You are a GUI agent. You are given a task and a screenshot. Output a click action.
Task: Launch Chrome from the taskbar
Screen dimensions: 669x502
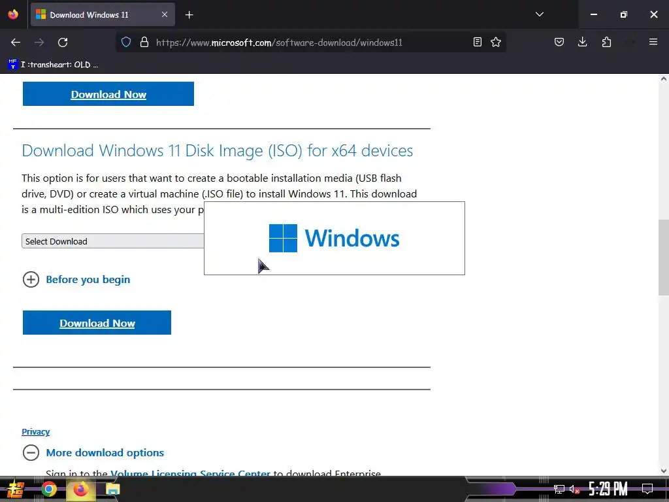(x=48, y=489)
